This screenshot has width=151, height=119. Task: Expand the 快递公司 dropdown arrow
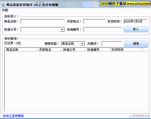click(x=62, y=30)
